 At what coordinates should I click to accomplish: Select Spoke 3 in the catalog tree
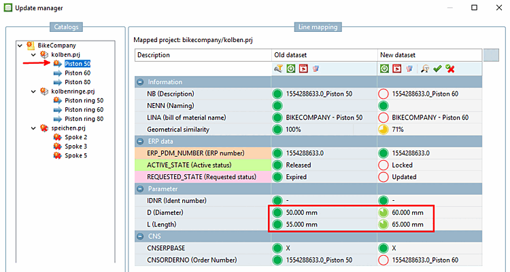[x=75, y=147]
